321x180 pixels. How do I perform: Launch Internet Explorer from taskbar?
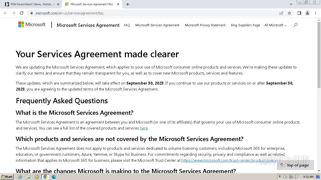click(20, 177)
